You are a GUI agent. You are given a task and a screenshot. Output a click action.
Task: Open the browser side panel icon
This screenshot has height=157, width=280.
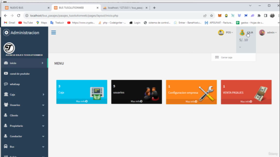tap(266, 16)
